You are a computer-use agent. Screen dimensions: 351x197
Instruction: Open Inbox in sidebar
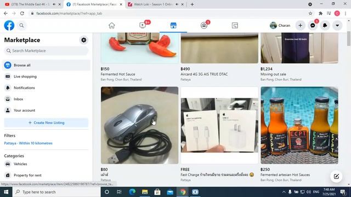(46, 99)
